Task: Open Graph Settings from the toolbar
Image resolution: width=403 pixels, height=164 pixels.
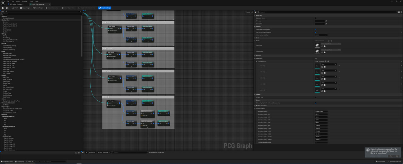Action: (105, 8)
